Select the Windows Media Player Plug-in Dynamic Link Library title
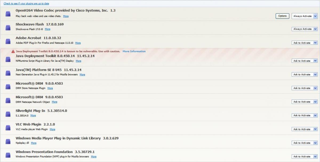This screenshot has height=162, width=320. click(67, 138)
